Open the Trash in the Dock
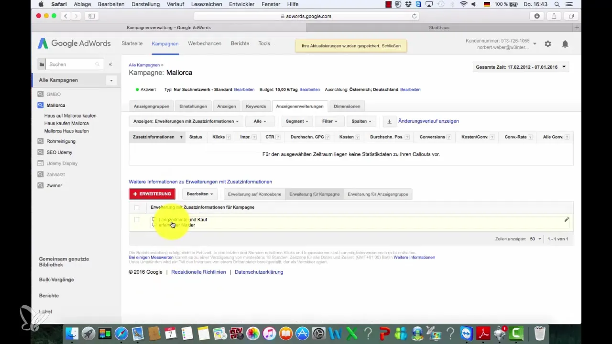The width and height of the screenshot is (612, 344). pyautogui.click(x=539, y=333)
